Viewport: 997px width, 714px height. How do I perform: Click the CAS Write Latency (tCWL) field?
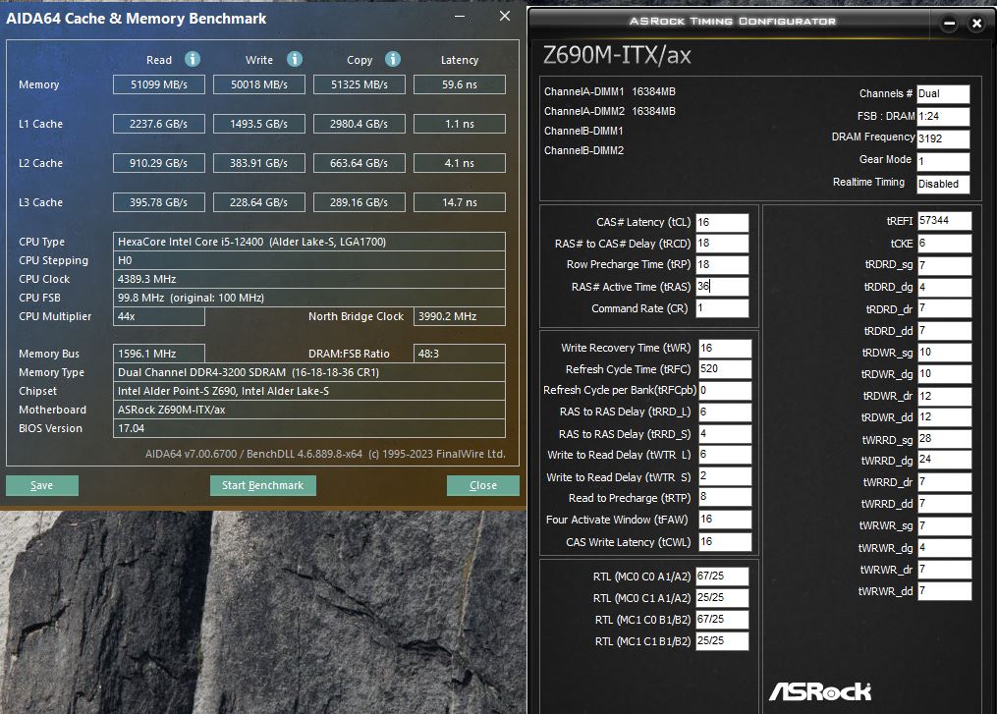(x=725, y=542)
